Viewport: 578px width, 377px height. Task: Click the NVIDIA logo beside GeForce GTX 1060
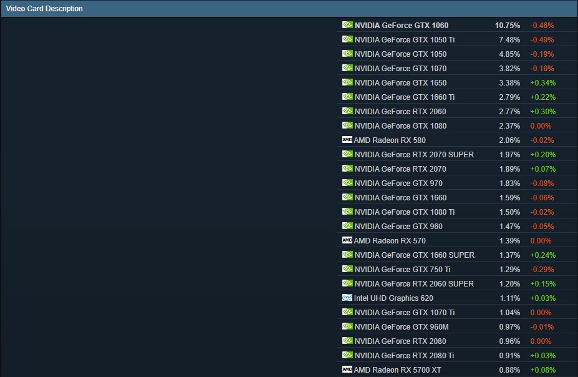[x=347, y=25]
